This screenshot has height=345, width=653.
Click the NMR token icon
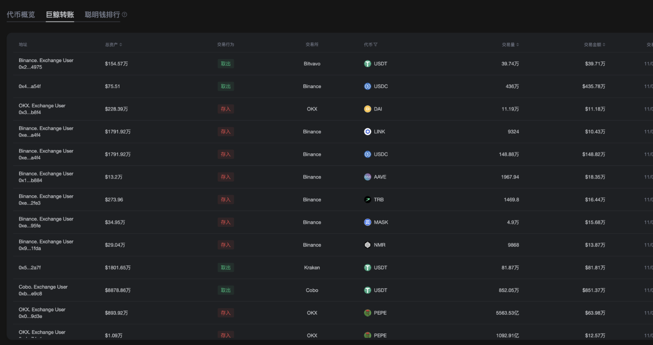368,245
